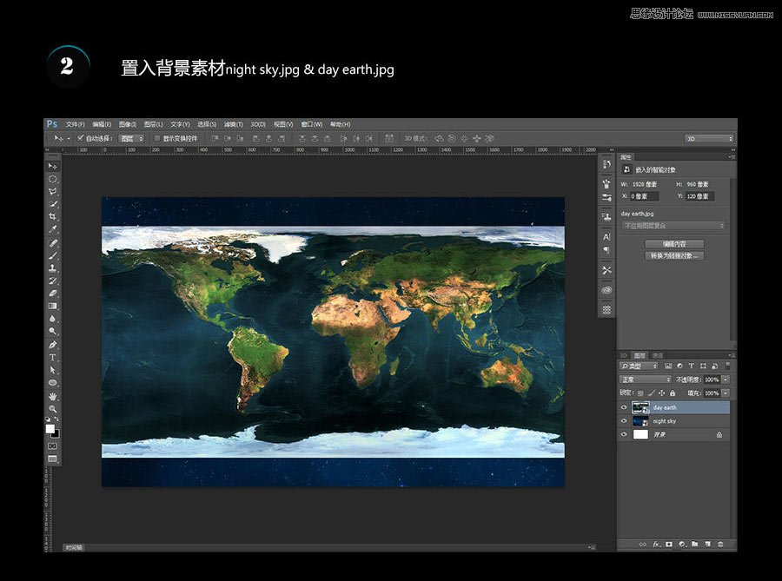Click the delete layer trash icon

(720, 545)
